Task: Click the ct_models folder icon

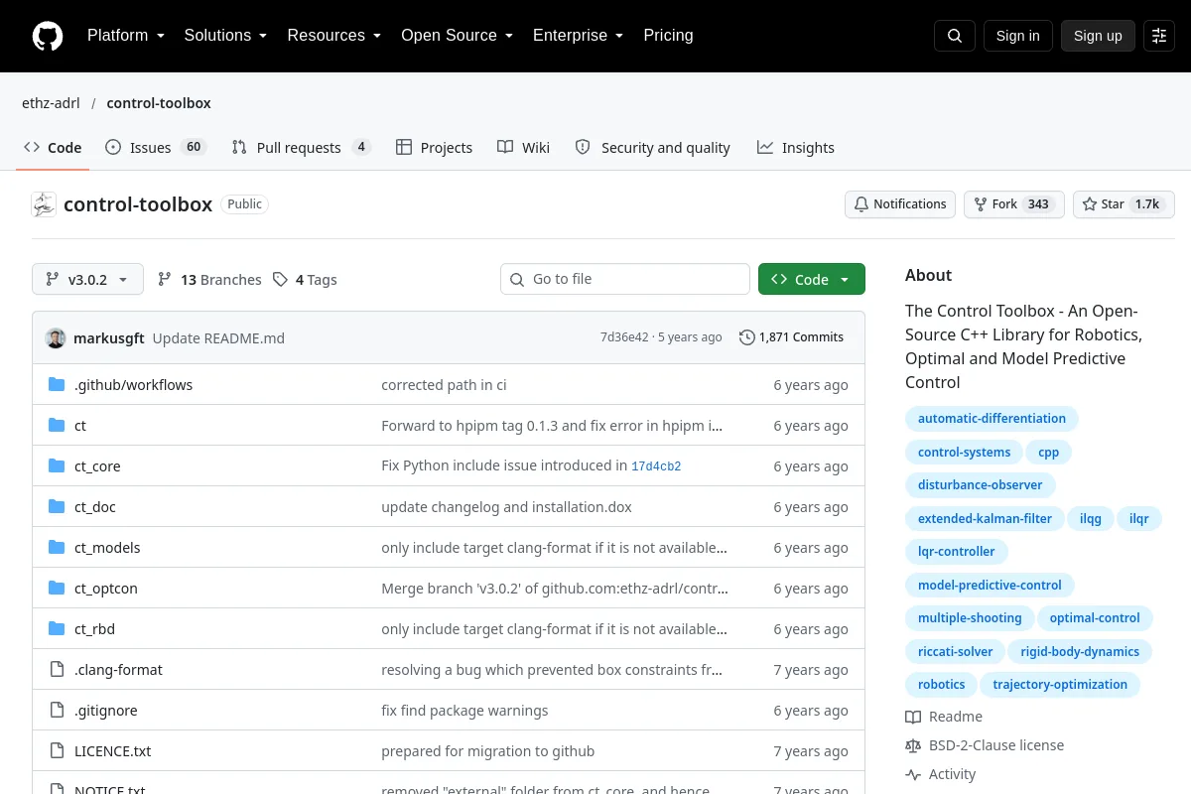Action: [x=57, y=547]
